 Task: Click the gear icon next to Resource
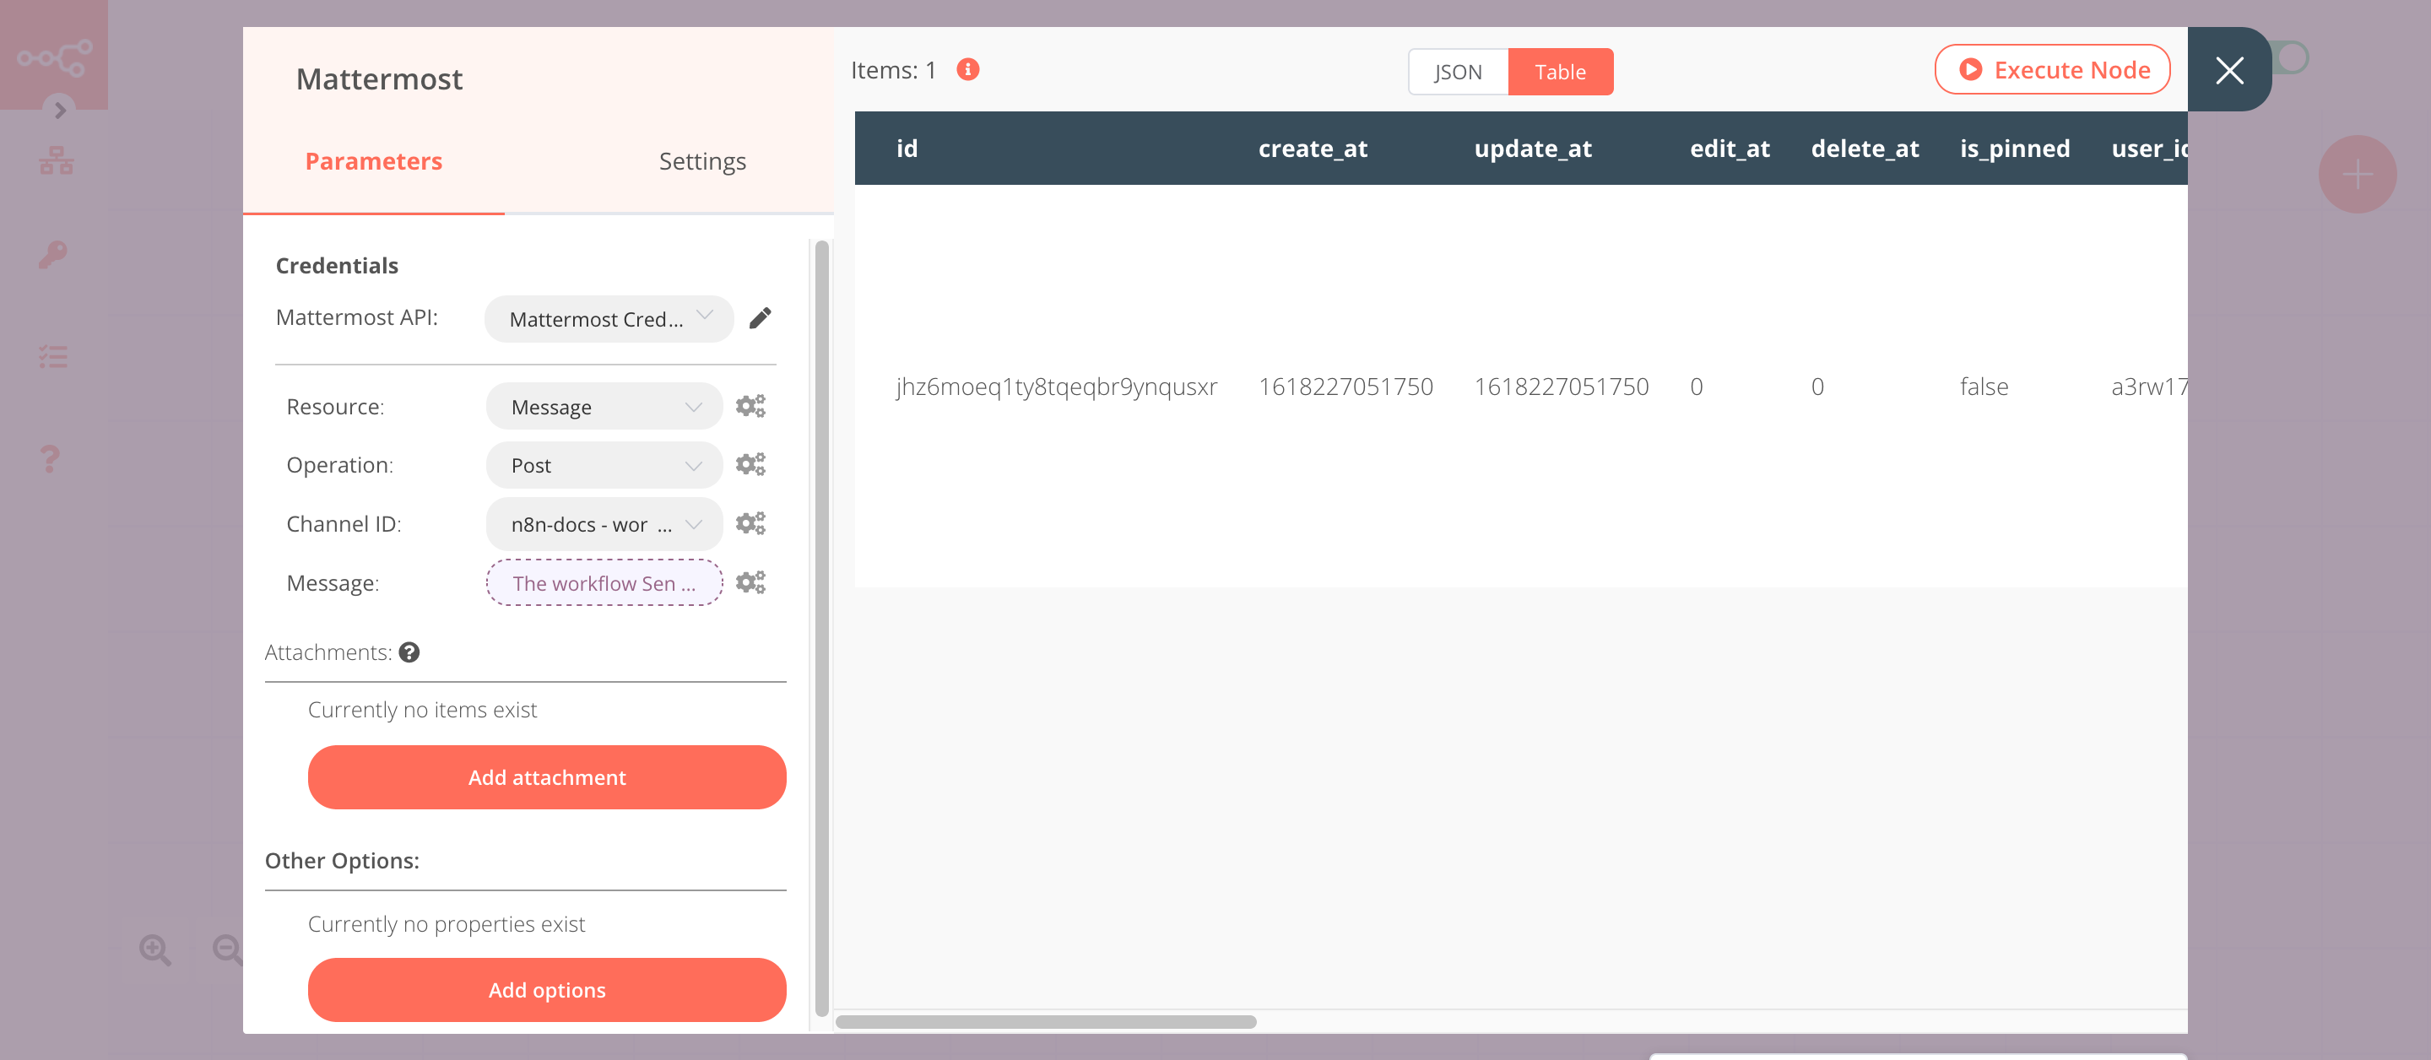(x=752, y=406)
